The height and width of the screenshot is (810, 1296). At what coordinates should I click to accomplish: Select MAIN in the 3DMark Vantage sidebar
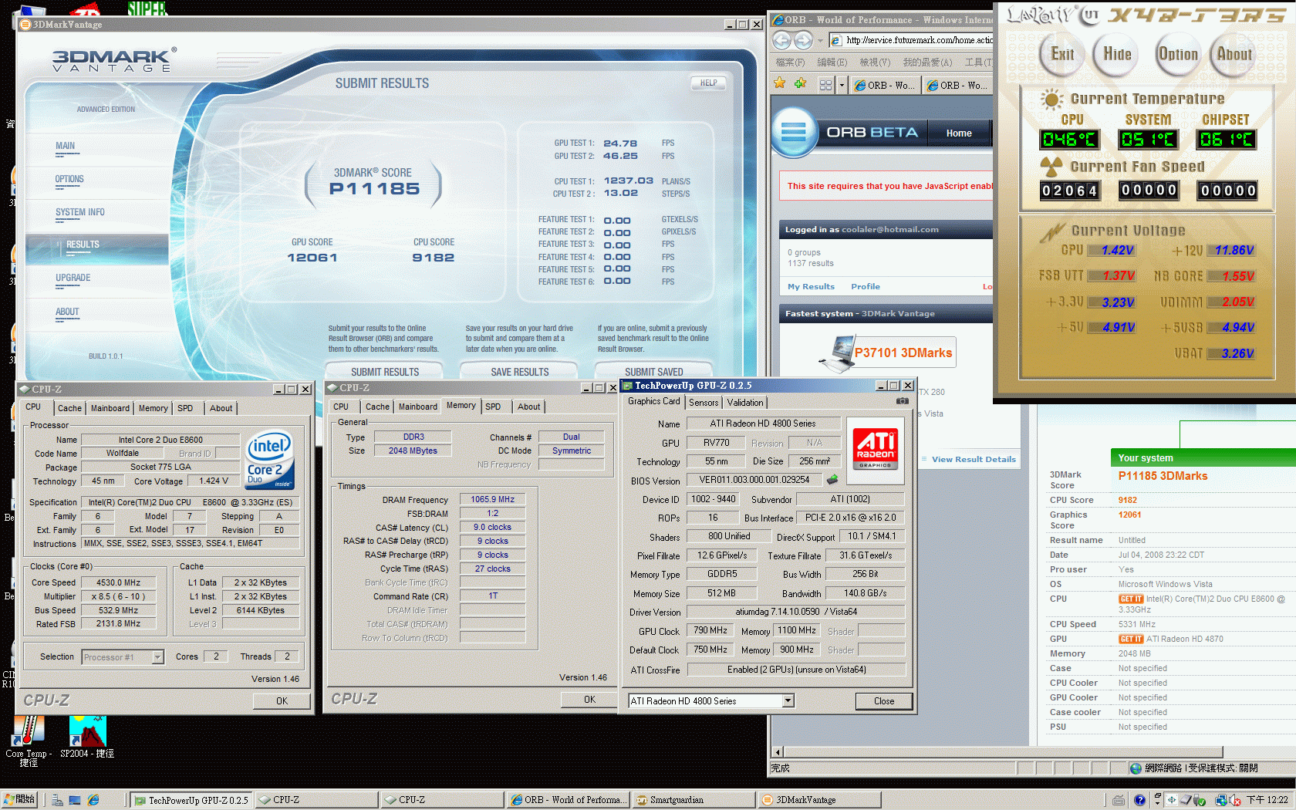(66, 146)
